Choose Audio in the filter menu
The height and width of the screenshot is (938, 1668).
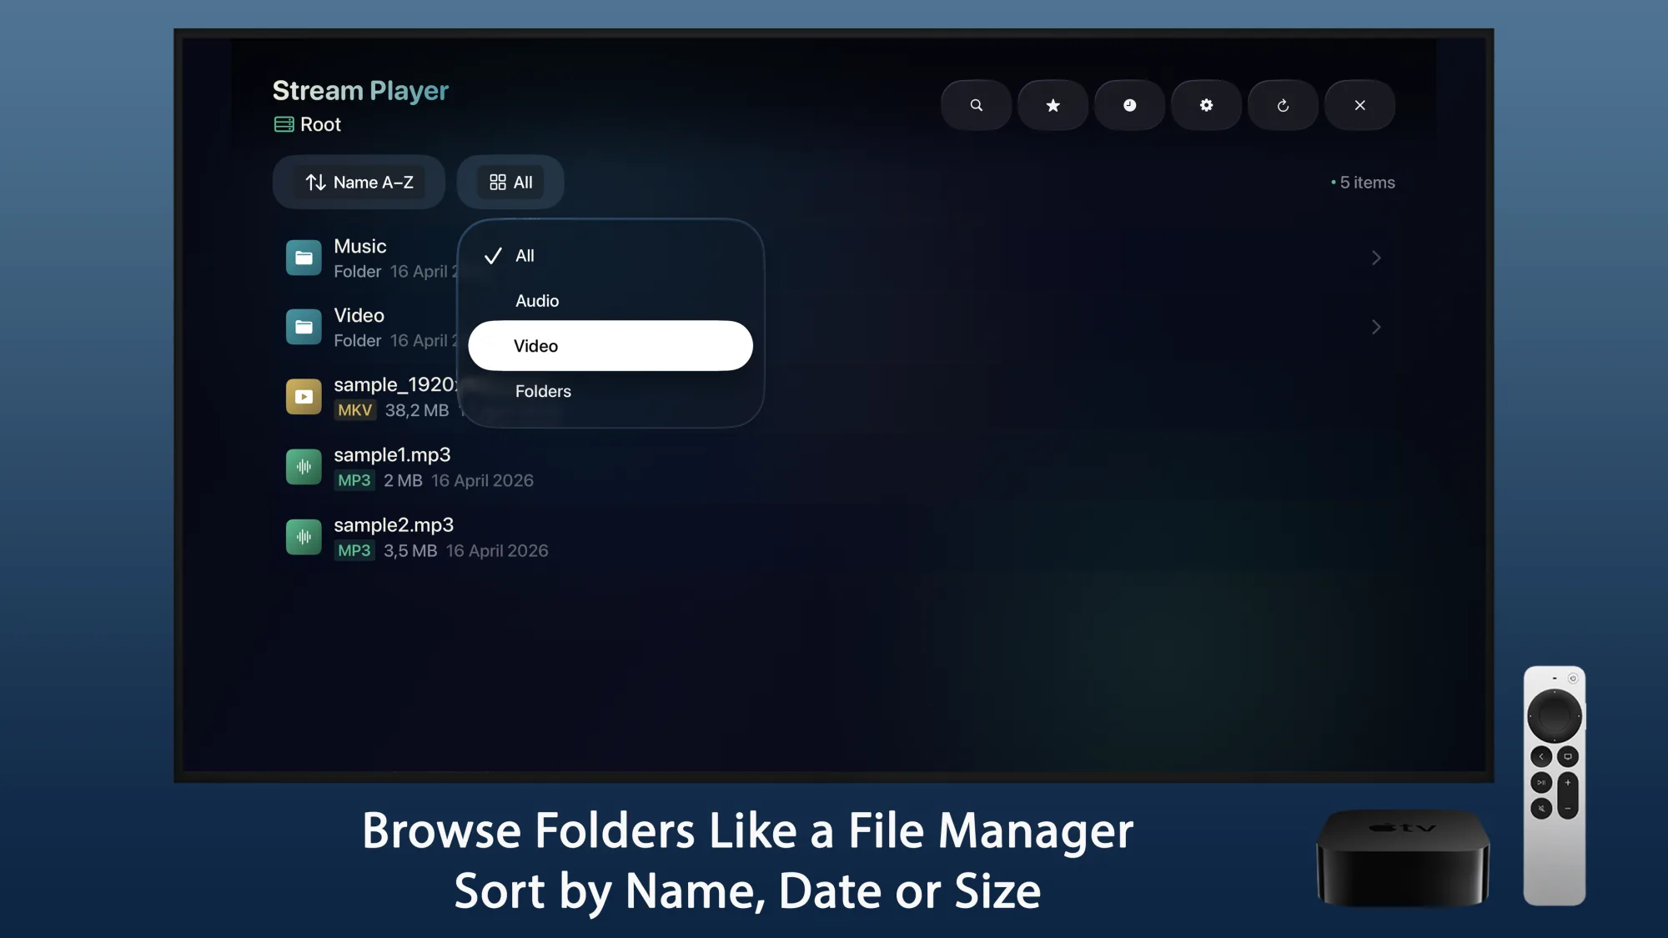(610, 301)
